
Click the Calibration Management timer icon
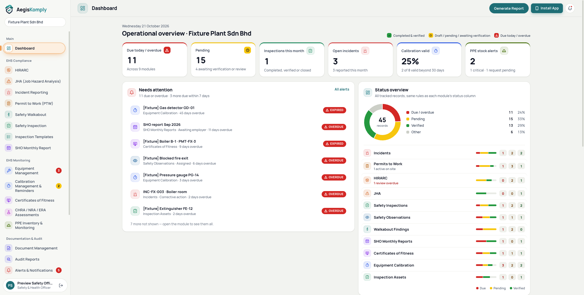9,186
